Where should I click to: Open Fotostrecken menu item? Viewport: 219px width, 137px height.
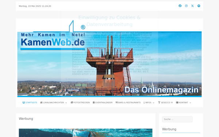pyautogui.click(x=80, y=103)
